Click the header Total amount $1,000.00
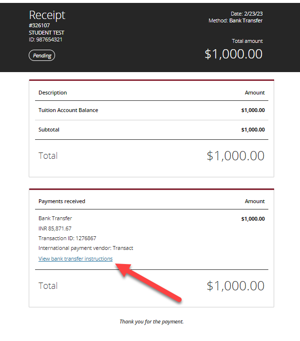Viewport: 300px width, 341px height. click(233, 54)
